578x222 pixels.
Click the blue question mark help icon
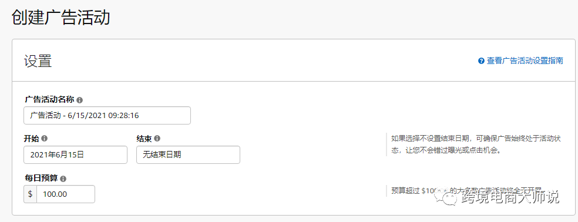[481, 61]
